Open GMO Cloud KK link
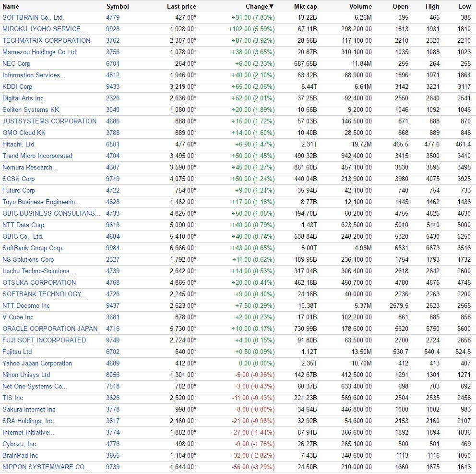The width and height of the screenshot is (476, 474). 24,133
